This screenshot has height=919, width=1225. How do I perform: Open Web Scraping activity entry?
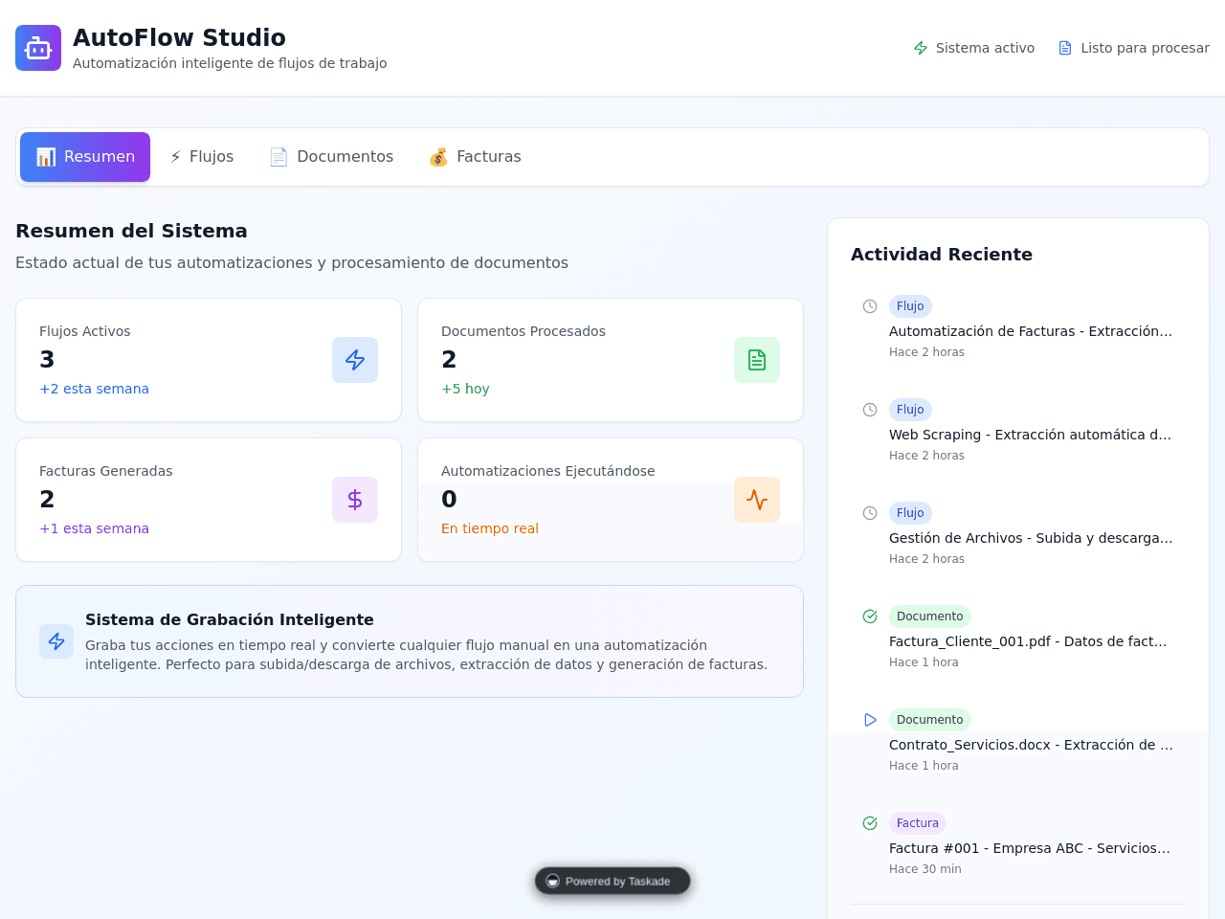coord(1018,431)
